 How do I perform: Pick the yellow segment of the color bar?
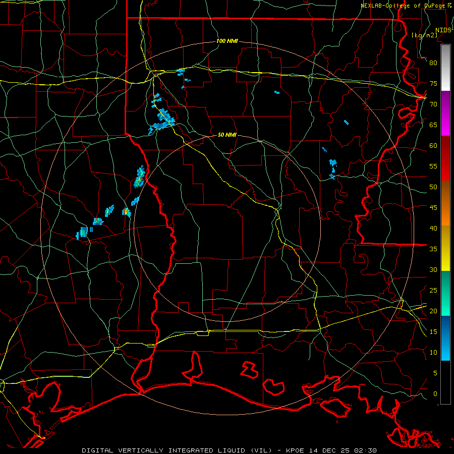pyautogui.click(x=445, y=248)
